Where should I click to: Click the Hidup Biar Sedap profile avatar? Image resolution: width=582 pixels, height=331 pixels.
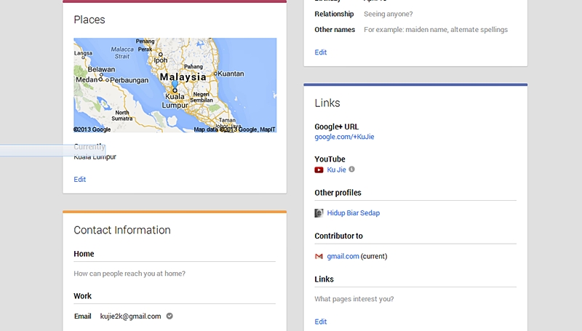tap(319, 213)
